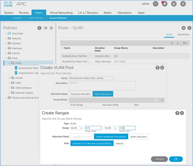Collapse the Pools folder
Screen dimensions: 193x166
click(x=6, y=58)
